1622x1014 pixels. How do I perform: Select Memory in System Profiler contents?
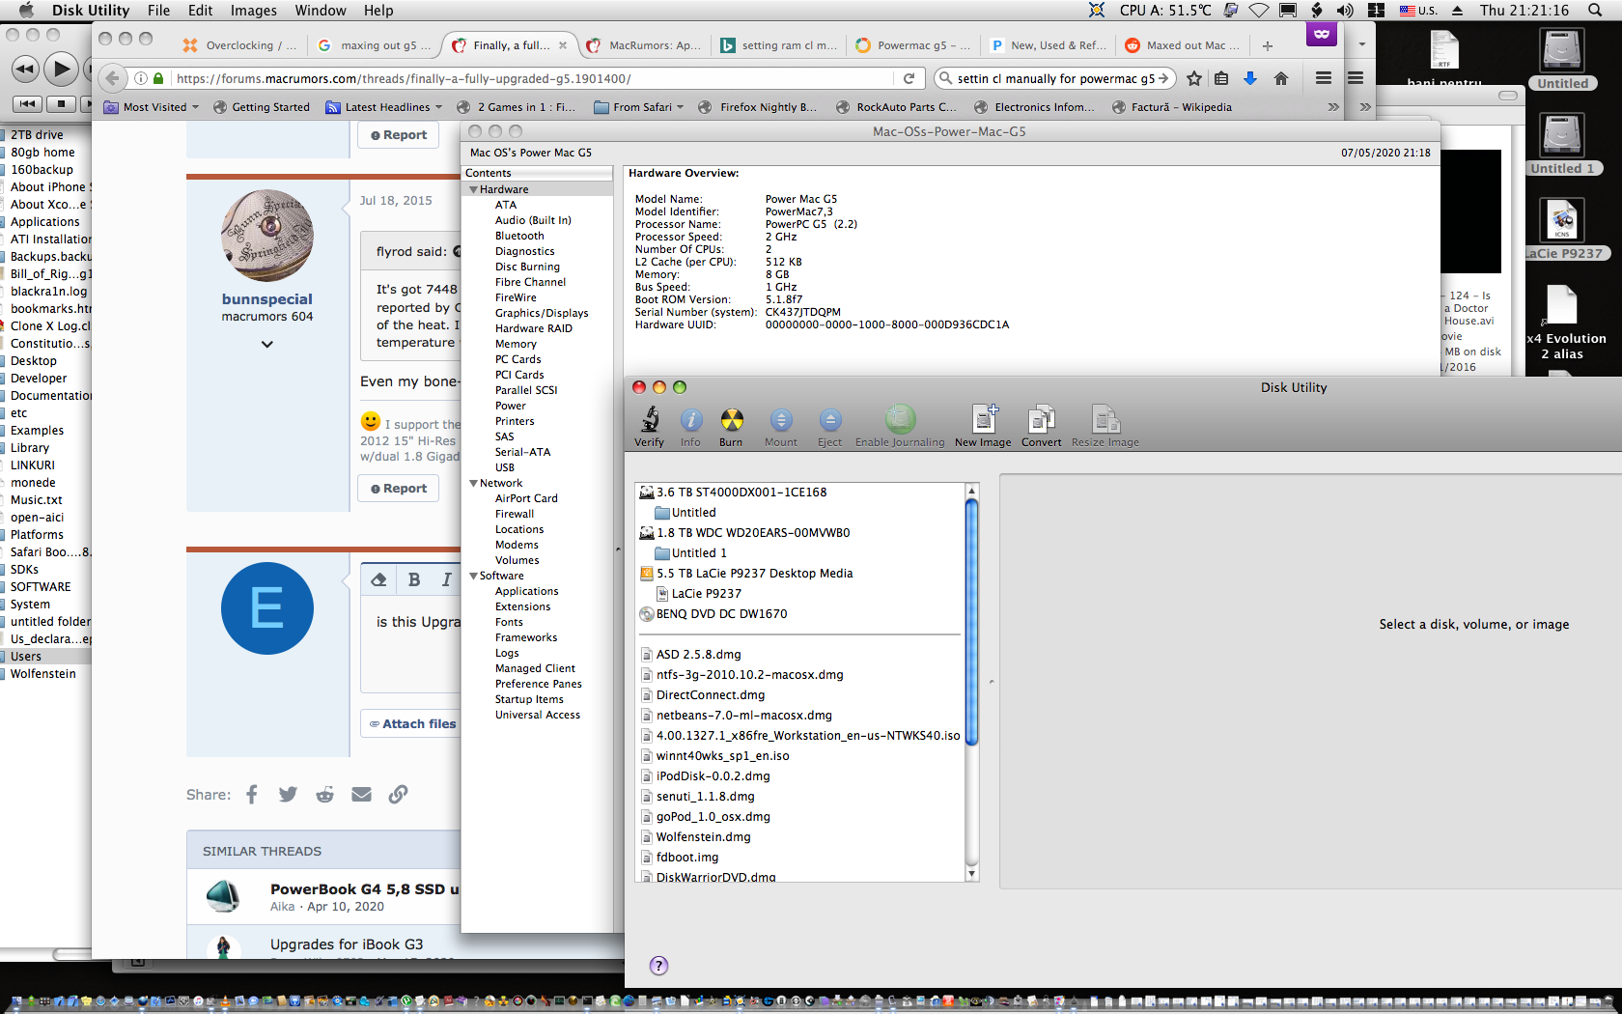[x=516, y=344]
